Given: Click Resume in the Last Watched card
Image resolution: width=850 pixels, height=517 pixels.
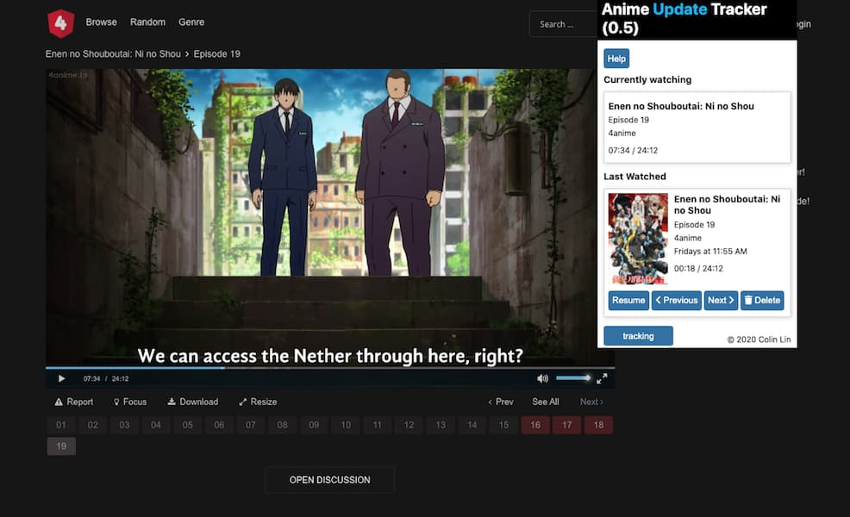Looking at the screenshot, I should point(628,300).
